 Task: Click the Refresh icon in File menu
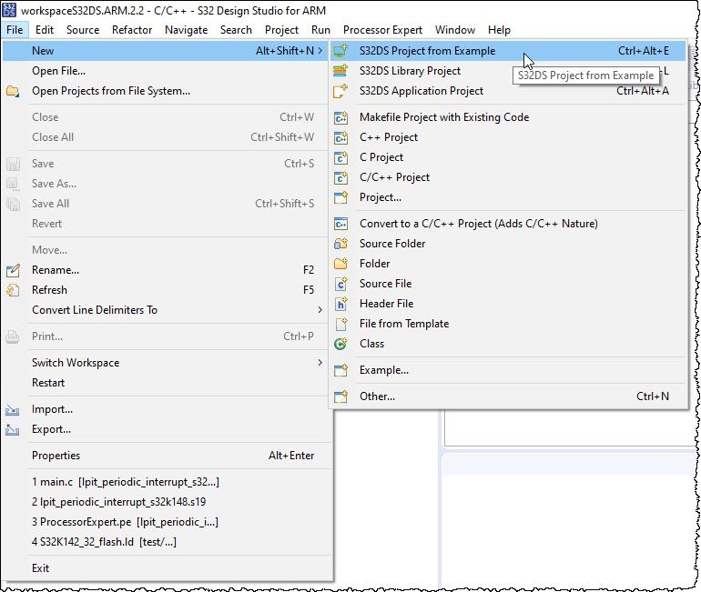tap(13, 290)
